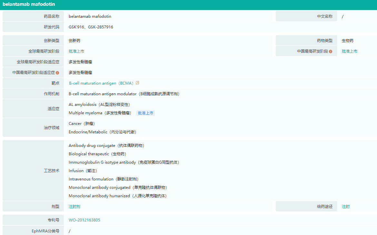Click the GSK'916、GSK-2857916 research code text

tap(91, 27)
